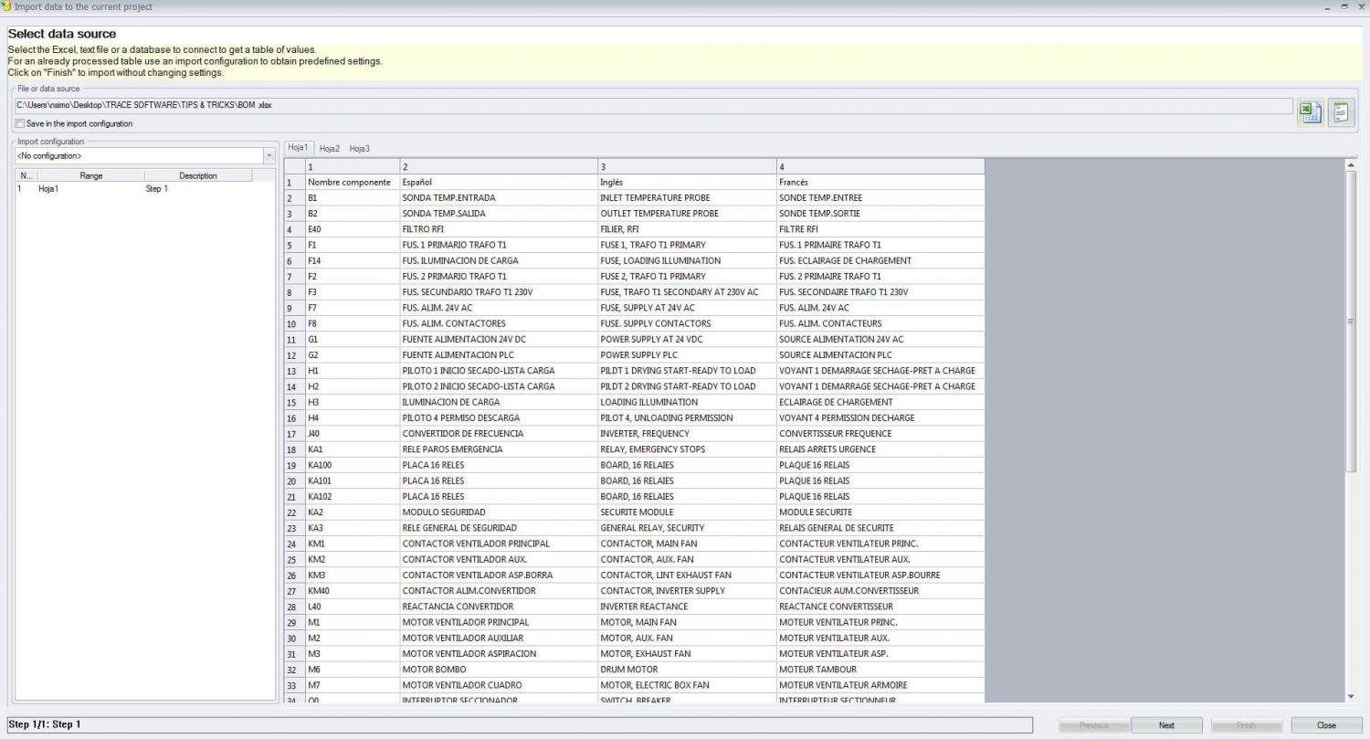This screenshot has height=739, width=1370.
Task: Select the SONDA TEMP.ENTRADA cell
Action: tap(499, 197)
